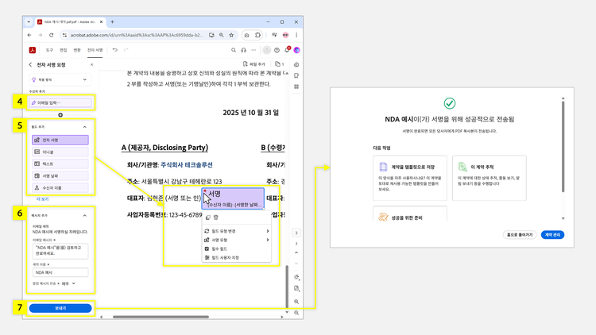Click the document horizontal scrollbar
The height and width of the screenshot is (335, 596).
tap(161, 317)
